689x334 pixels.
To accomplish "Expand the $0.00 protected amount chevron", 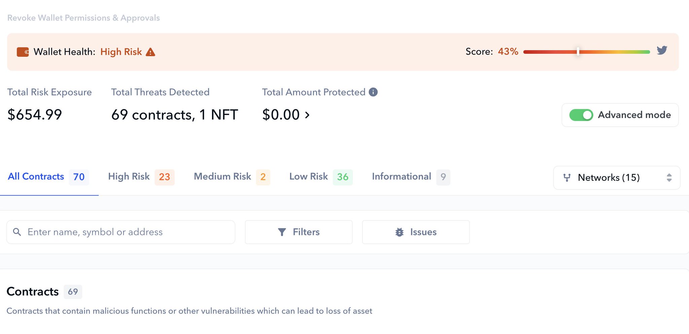I will pyautogui.click(x=307, y=115).
